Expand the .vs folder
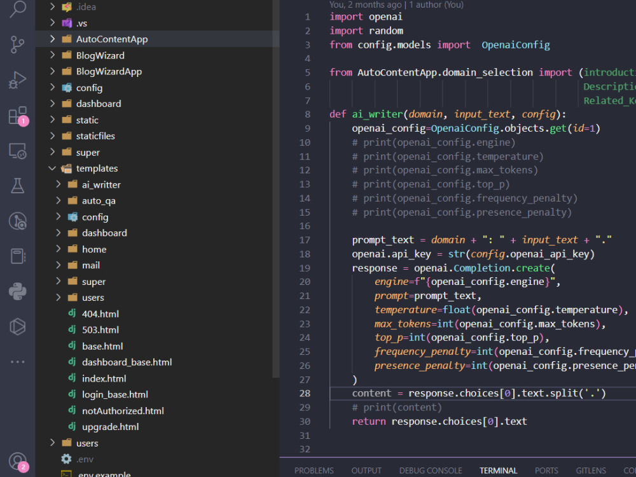636x477 pixels. (52, 23)
